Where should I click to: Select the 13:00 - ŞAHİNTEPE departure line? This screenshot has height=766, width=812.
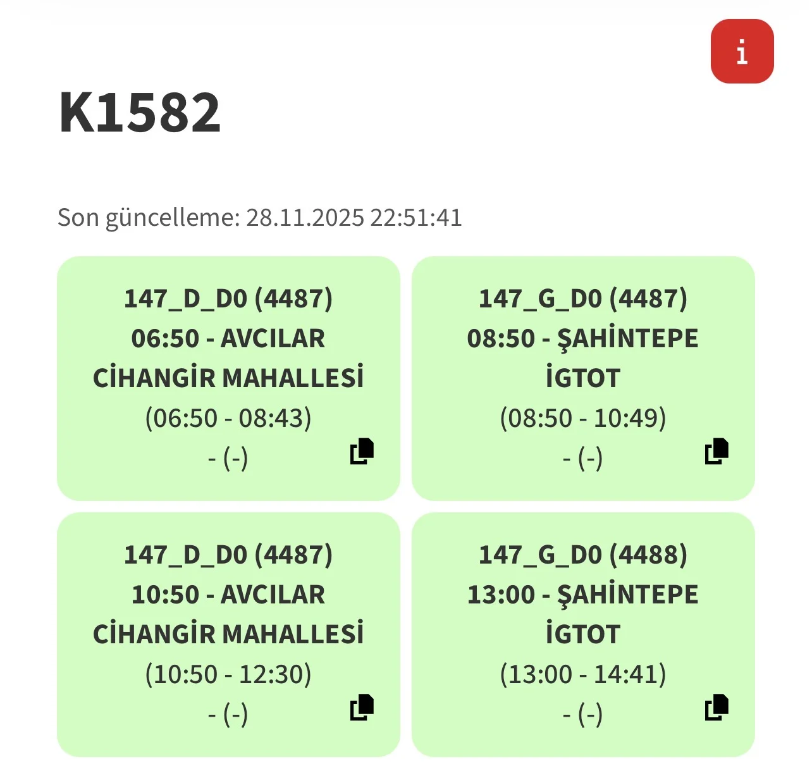[582, 595]
